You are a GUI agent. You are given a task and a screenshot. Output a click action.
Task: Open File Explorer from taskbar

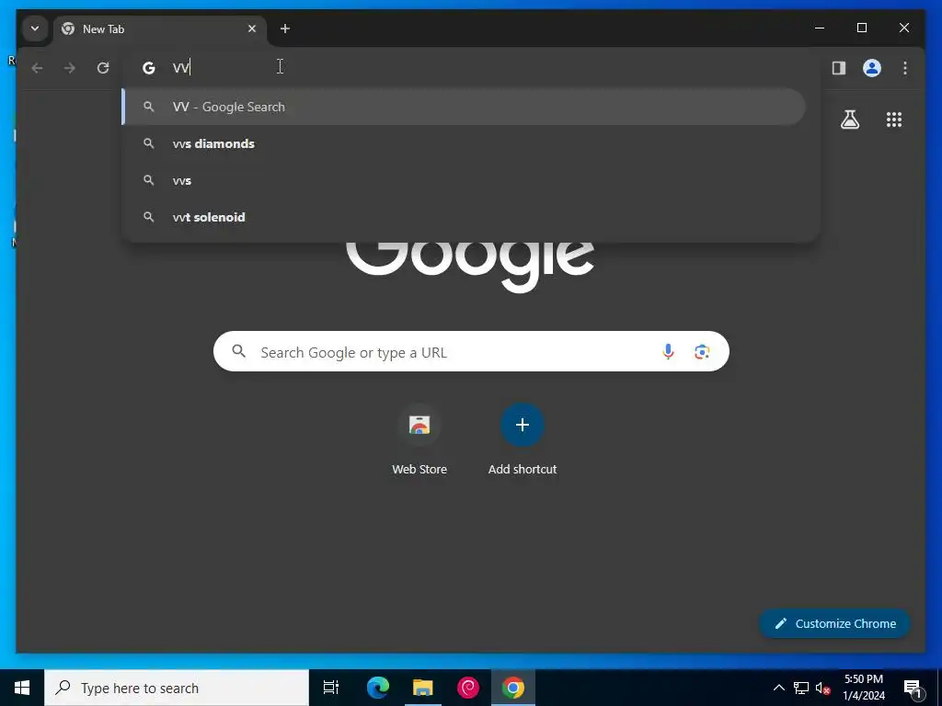click(423, 688)
